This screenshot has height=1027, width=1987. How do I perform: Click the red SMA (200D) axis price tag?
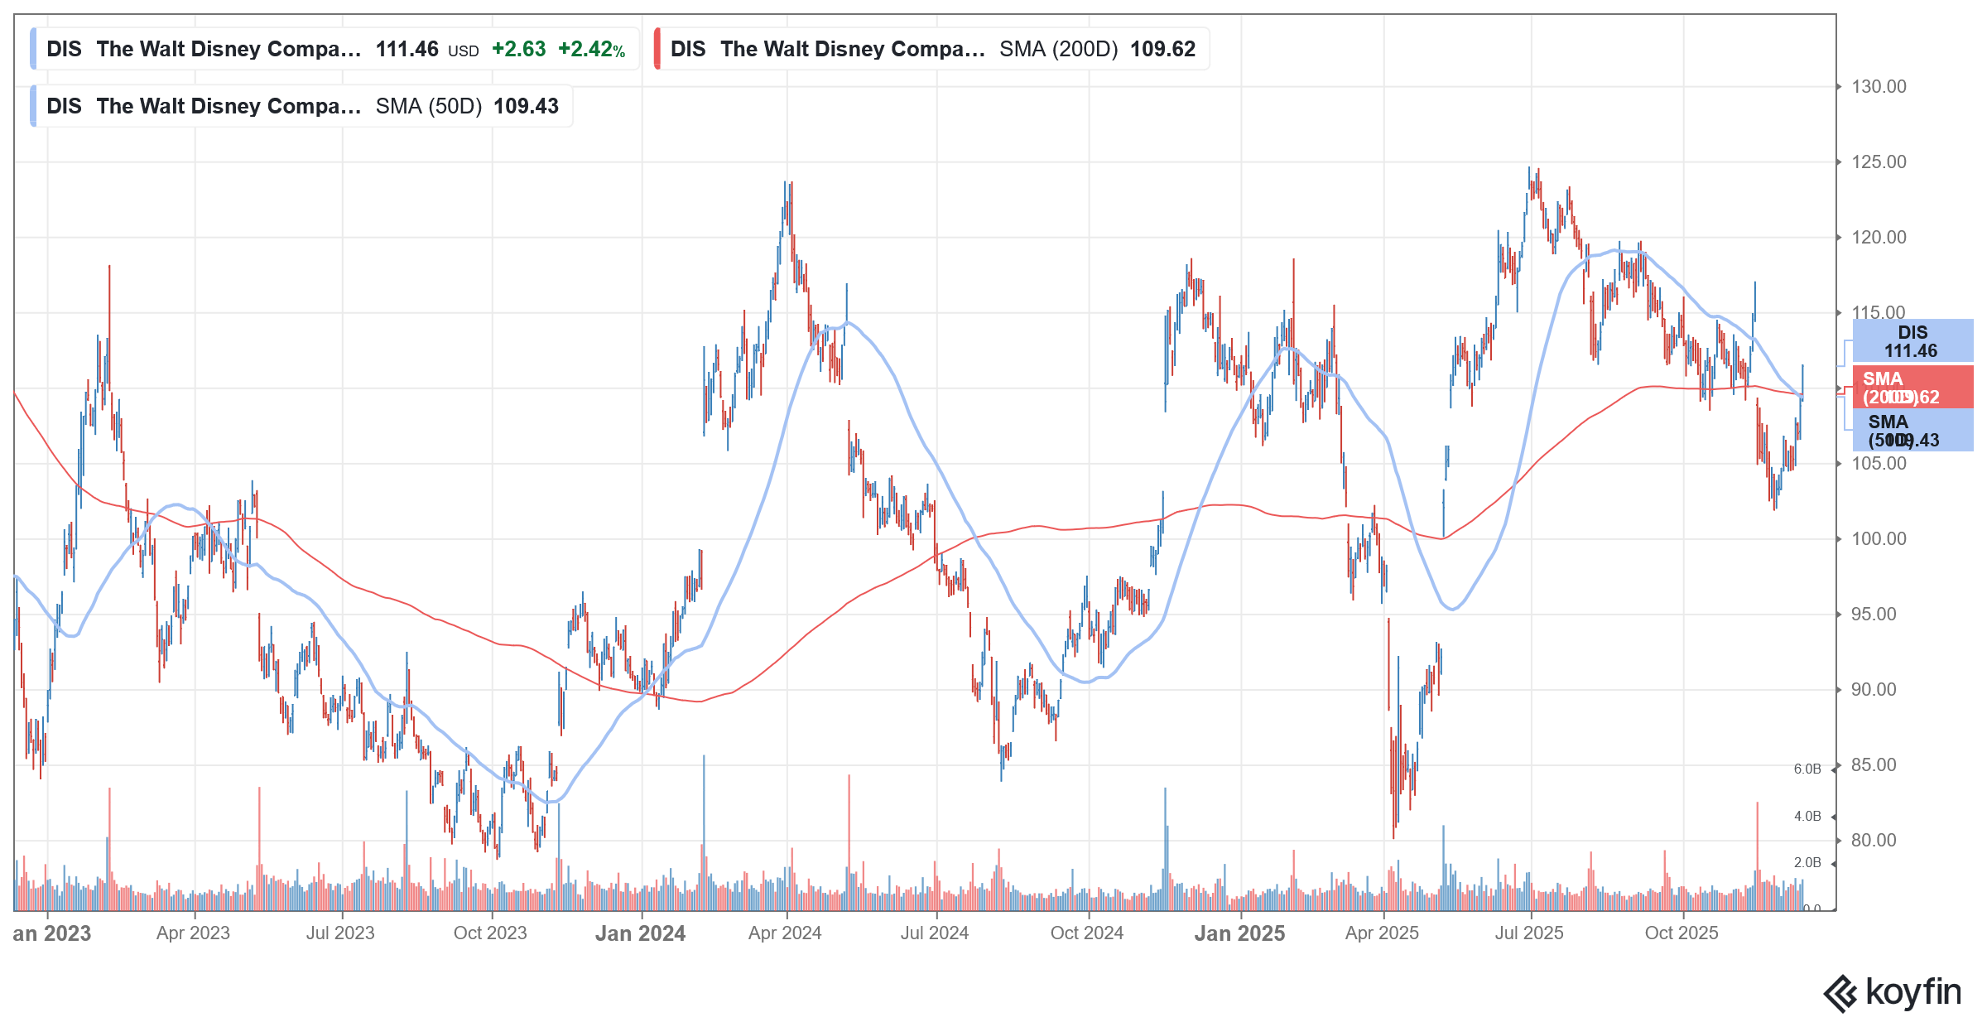[1912, 388]
